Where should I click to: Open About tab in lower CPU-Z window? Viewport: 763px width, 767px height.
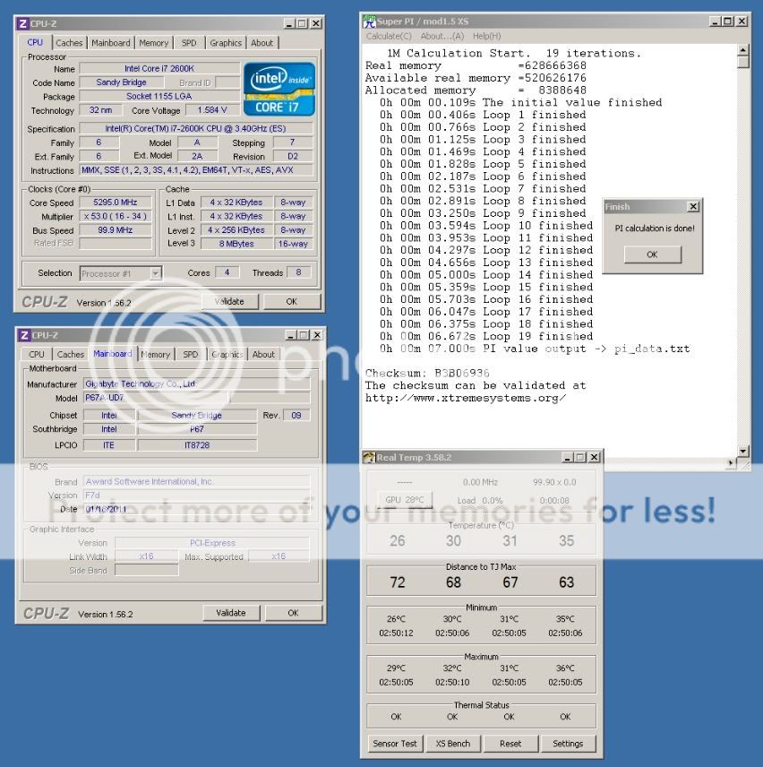263,355
